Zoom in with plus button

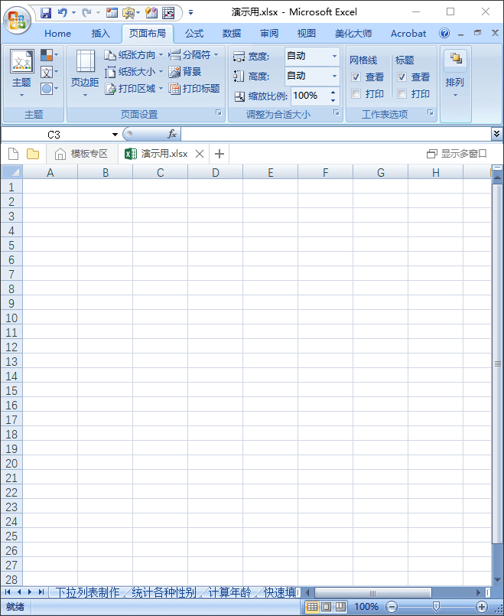tap(481, 607)
